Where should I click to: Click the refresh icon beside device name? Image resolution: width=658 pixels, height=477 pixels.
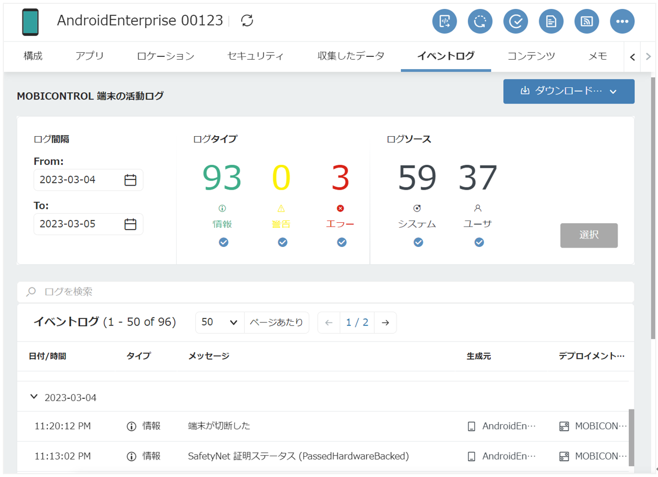pyautogui.click(x=247, y=20)
